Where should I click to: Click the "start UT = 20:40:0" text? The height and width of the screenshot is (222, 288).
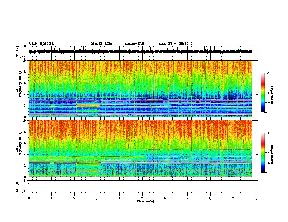click(x=176, y=44)
